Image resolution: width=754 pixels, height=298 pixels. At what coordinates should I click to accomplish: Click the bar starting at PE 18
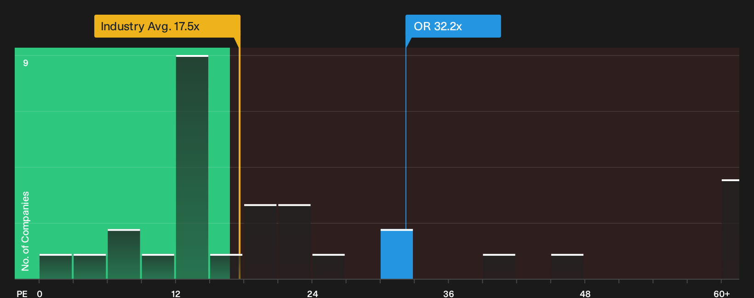tap(260, 242)
